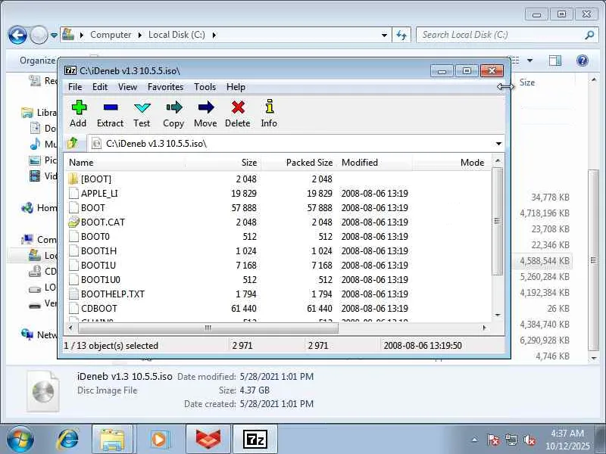Click the 7-Zip horizontal scrollbar thumb
Screen dimensions: 606x454
(208, 328)
